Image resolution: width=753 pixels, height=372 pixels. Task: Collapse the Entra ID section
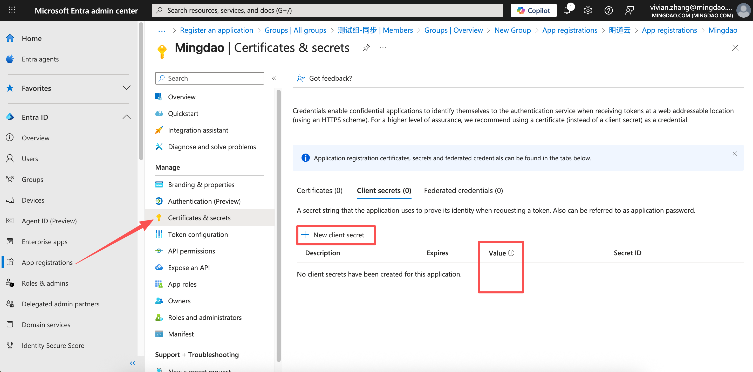click(x=126, y=117)
